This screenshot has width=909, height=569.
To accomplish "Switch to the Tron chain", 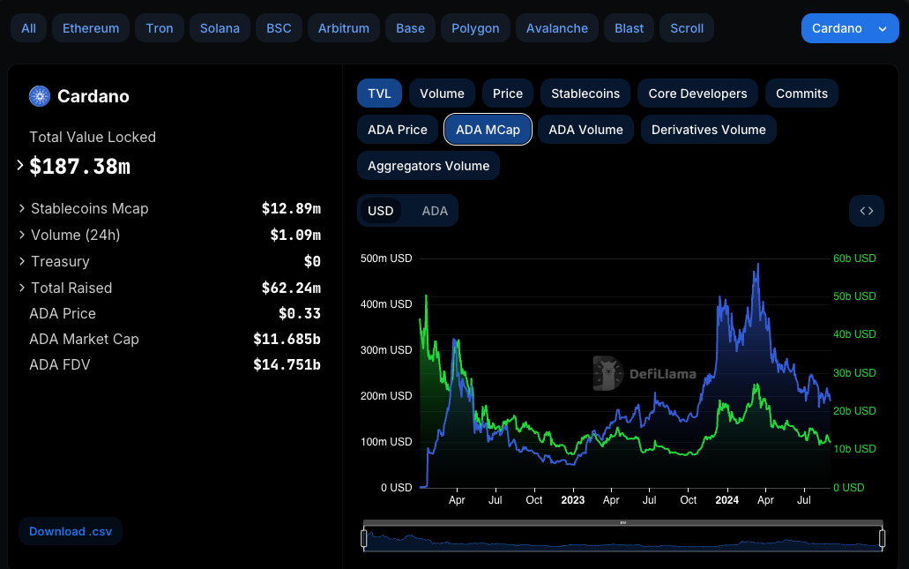I will point(160,28).
